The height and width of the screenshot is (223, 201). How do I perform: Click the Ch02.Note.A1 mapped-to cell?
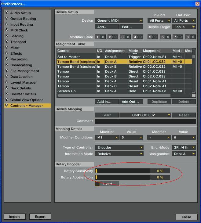[x=157, y=86]
